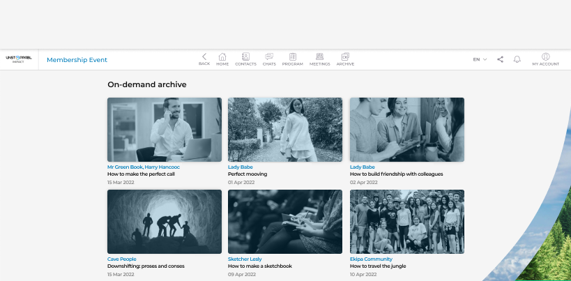
Task: Open Ekipa Community group photo thumbnail
Action: point(406,222)
